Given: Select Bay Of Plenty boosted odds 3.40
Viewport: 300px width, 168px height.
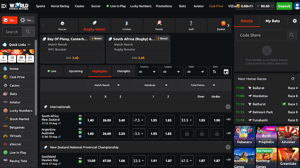Looking at the screenshot, I should point(72,58).
